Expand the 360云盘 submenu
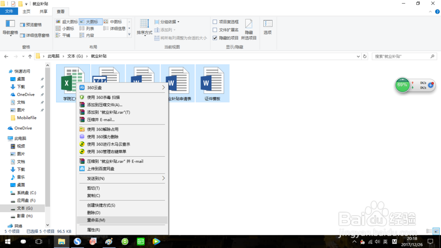 click(x=122, y=87)
